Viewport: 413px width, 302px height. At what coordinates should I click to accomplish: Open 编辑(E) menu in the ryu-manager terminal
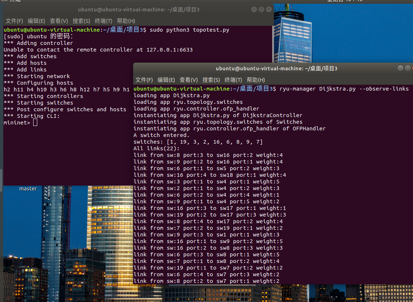(166, 80)
